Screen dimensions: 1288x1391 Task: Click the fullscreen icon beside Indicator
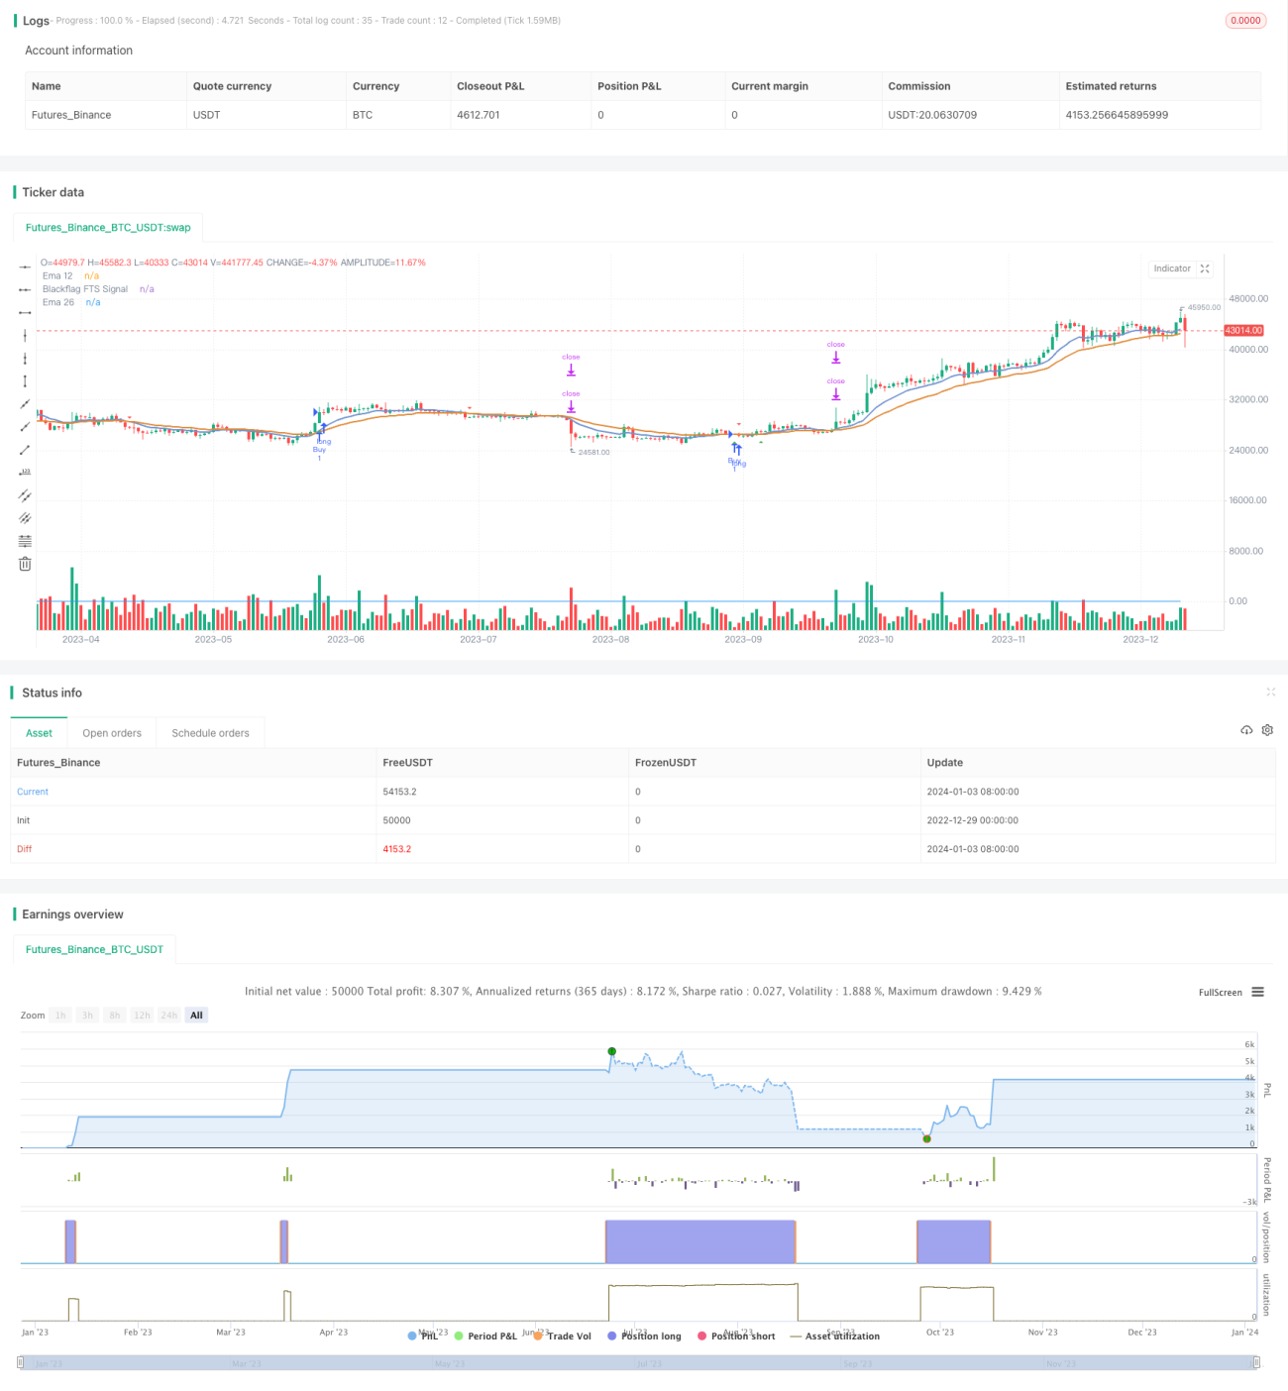[1205, 268]
